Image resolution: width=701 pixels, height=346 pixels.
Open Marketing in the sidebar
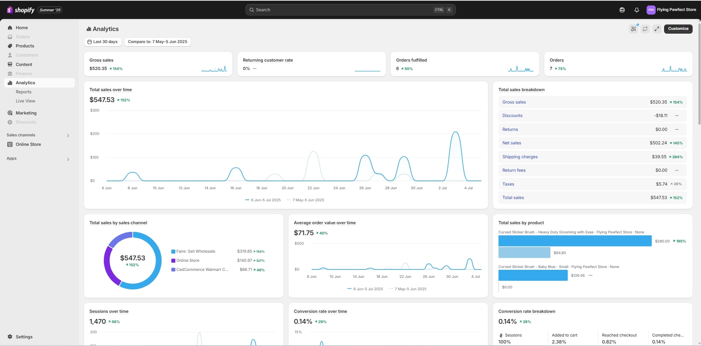(26, 113)
